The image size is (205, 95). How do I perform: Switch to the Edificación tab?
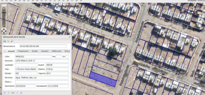(x=56, y=51)
